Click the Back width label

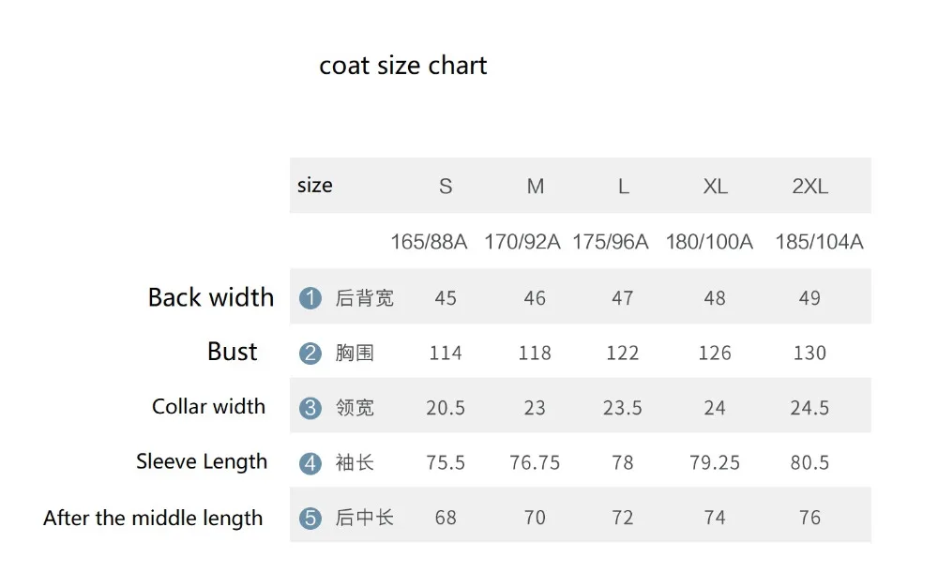[x=211, y=297]
